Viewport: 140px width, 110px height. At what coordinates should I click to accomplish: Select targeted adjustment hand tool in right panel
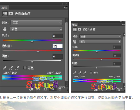coord(75,42)
